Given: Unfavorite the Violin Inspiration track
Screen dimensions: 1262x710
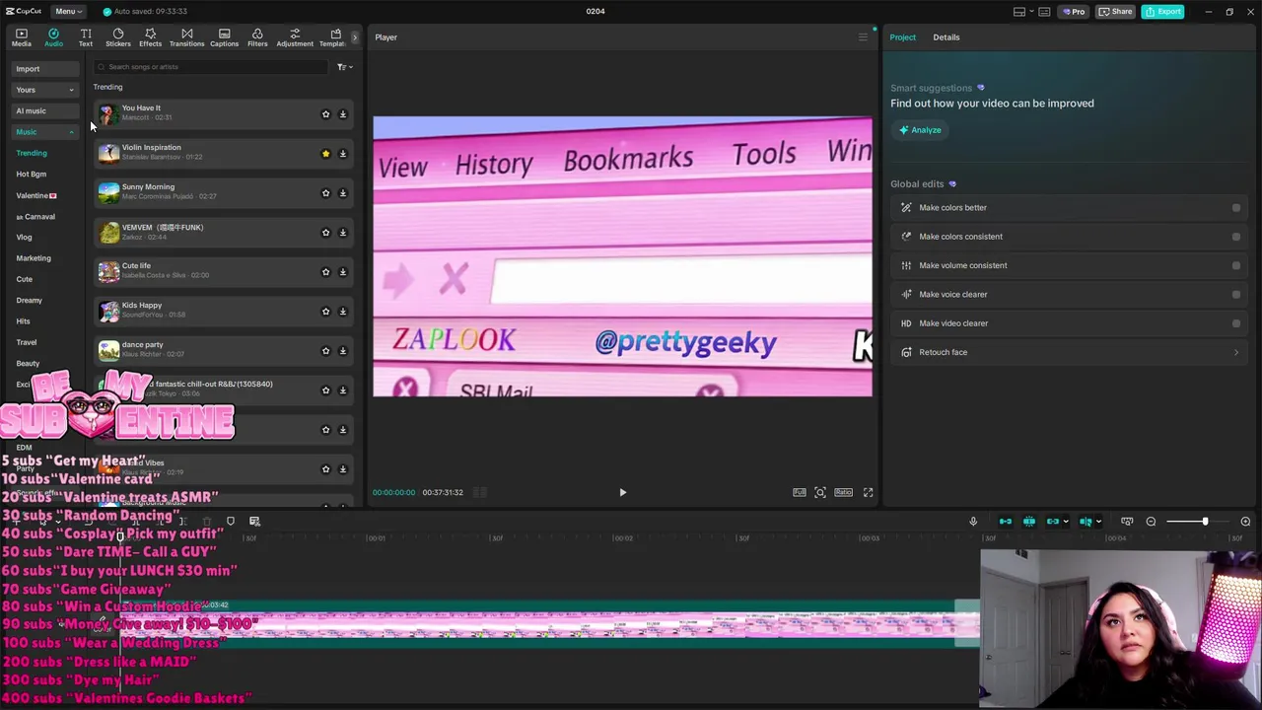Looking at the screenshot, I should tap(325, 154).
